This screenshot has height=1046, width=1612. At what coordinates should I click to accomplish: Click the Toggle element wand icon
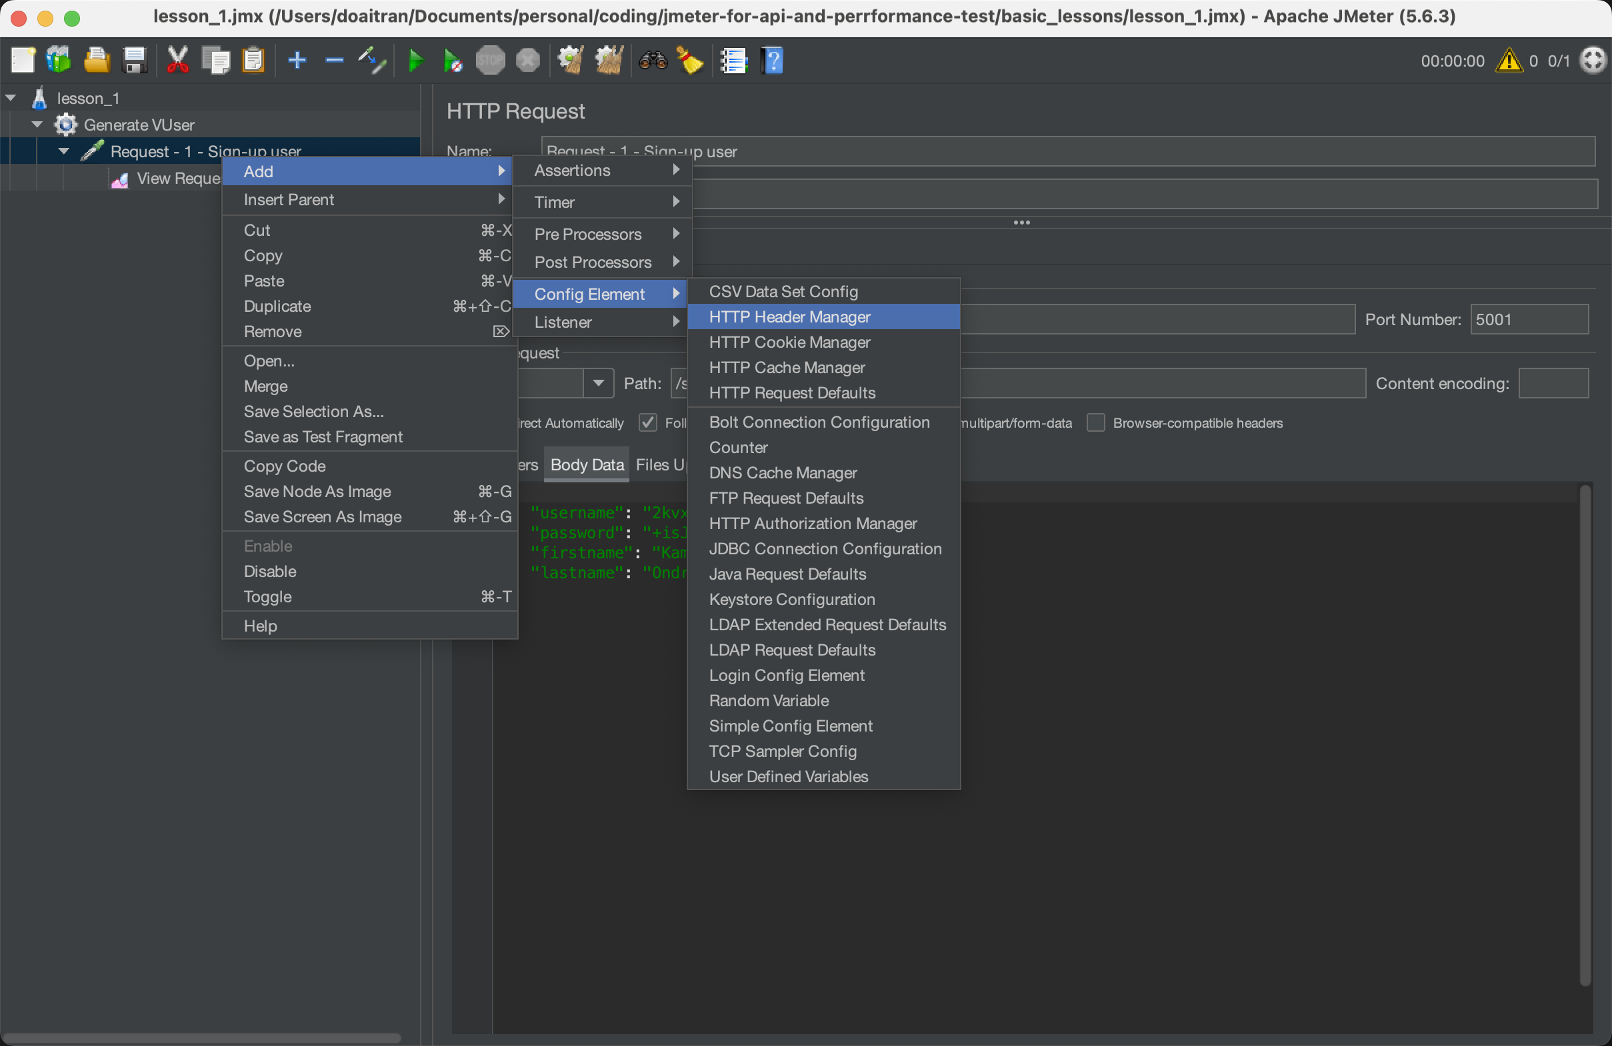372,60
